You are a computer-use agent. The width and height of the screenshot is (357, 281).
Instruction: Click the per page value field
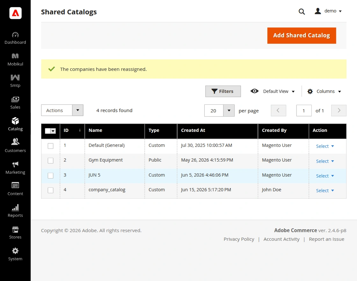click(214, 110)
